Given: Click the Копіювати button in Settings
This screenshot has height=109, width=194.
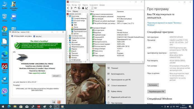Looking at the screenshot, I should click(x=153, y=85).
